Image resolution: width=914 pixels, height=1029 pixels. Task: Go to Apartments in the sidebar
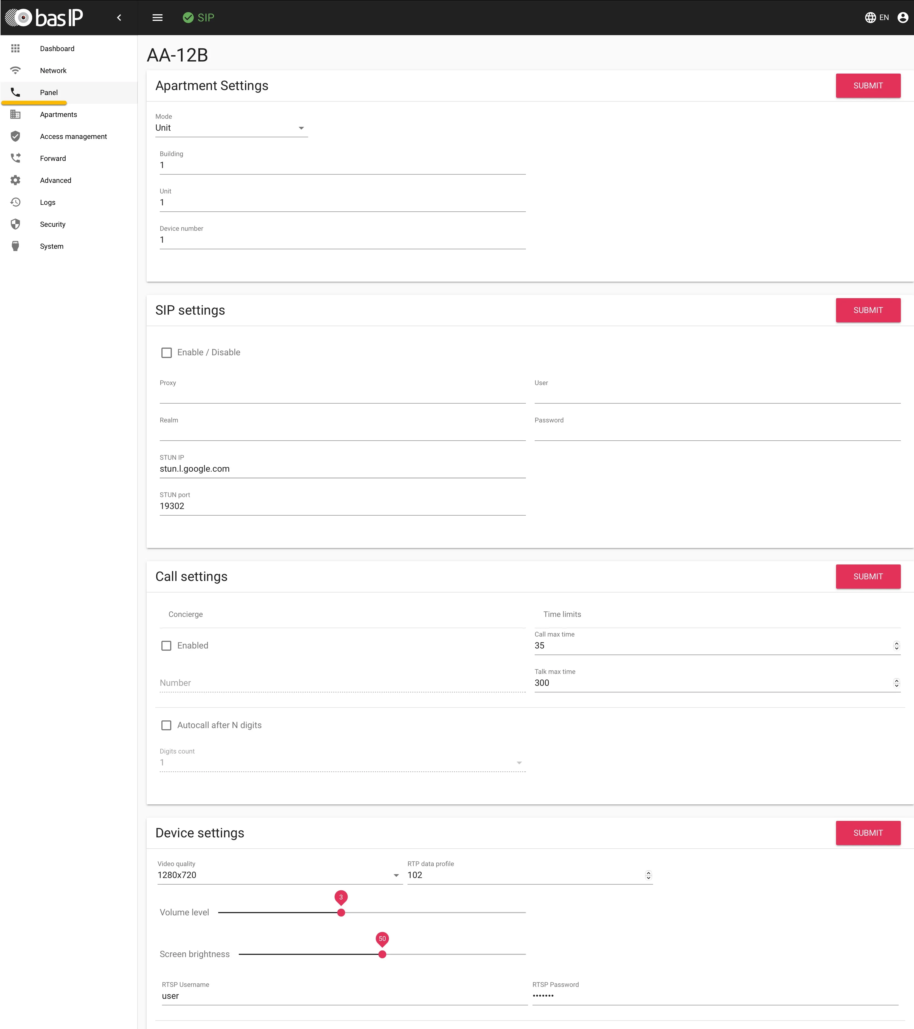[68, 114]
